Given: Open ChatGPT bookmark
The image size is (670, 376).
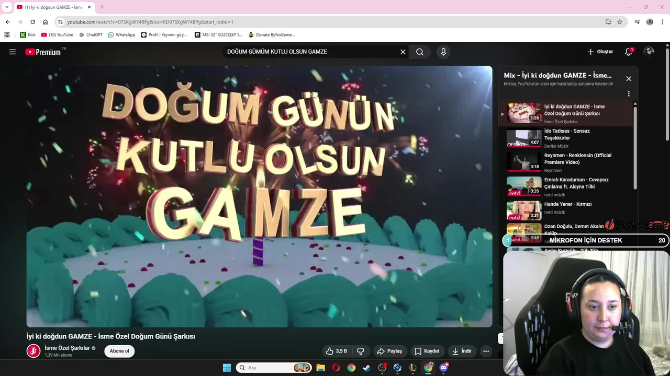Looking at the screenshot, I should (x=91, y=35).
